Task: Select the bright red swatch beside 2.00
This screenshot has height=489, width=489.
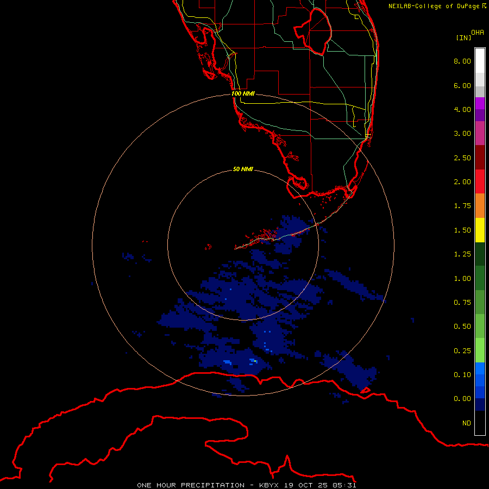Action: coord(480,181)
